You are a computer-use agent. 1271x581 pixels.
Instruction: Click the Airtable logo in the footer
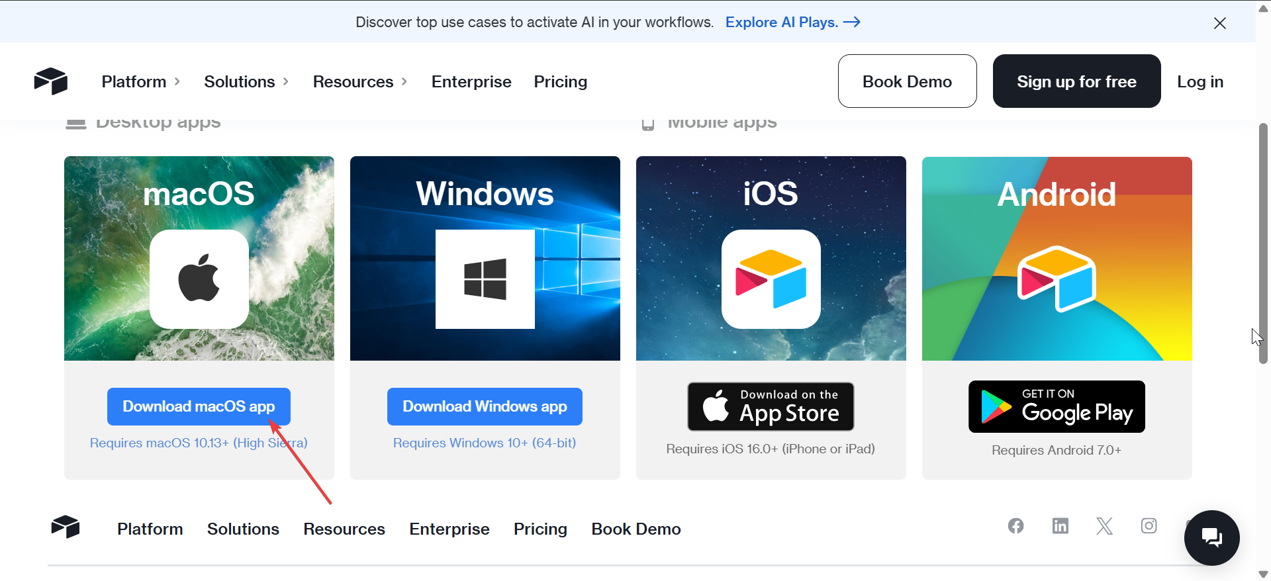point(66,527)
